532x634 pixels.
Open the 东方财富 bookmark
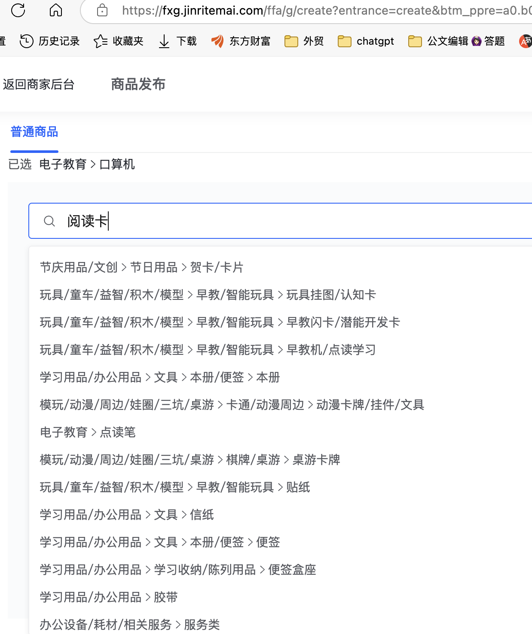pyautogui.click(x=241, y=41)
